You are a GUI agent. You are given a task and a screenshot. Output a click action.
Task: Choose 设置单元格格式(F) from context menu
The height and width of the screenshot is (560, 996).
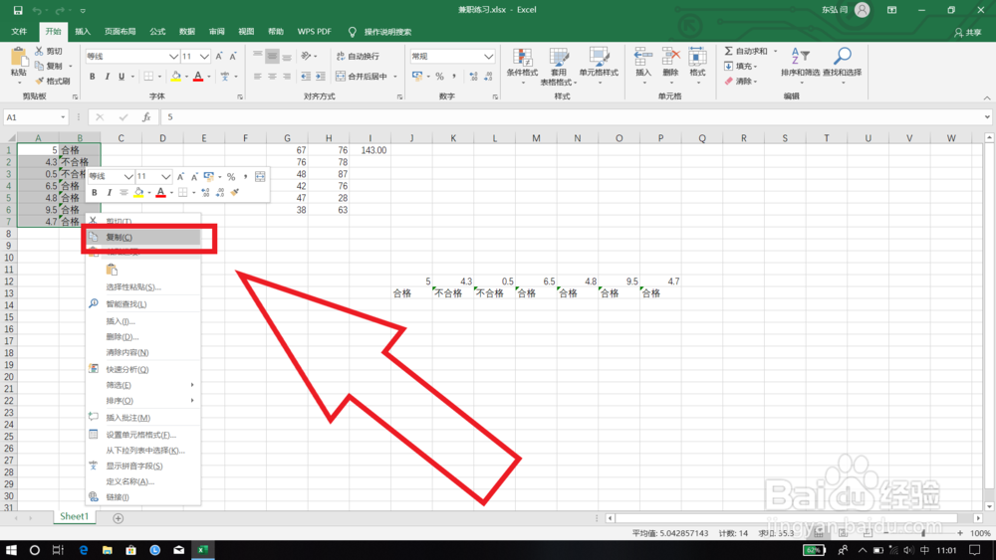tap(143, 435)
